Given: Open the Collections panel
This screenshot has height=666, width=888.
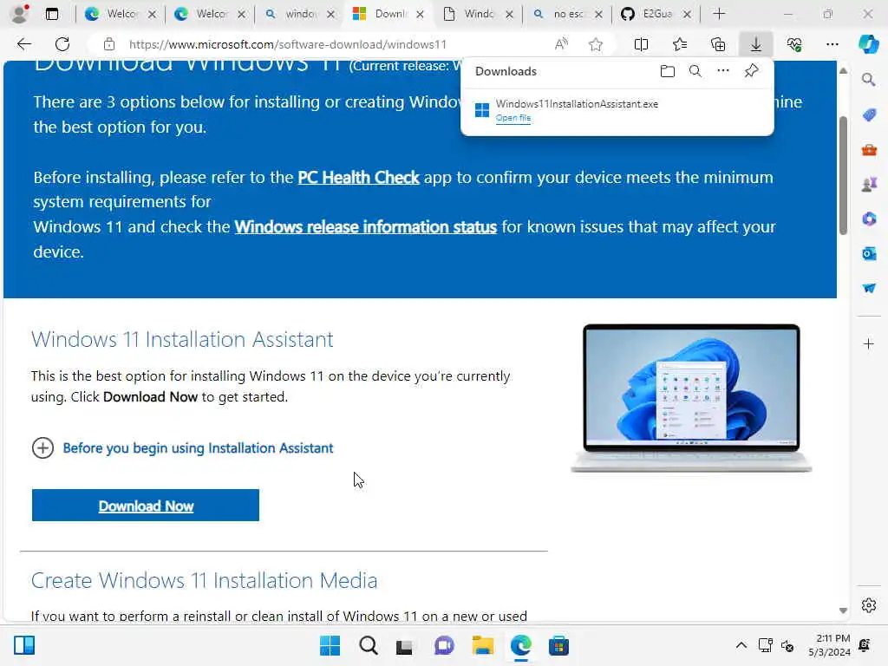Looking at the screenshot, I should point(718,44).
